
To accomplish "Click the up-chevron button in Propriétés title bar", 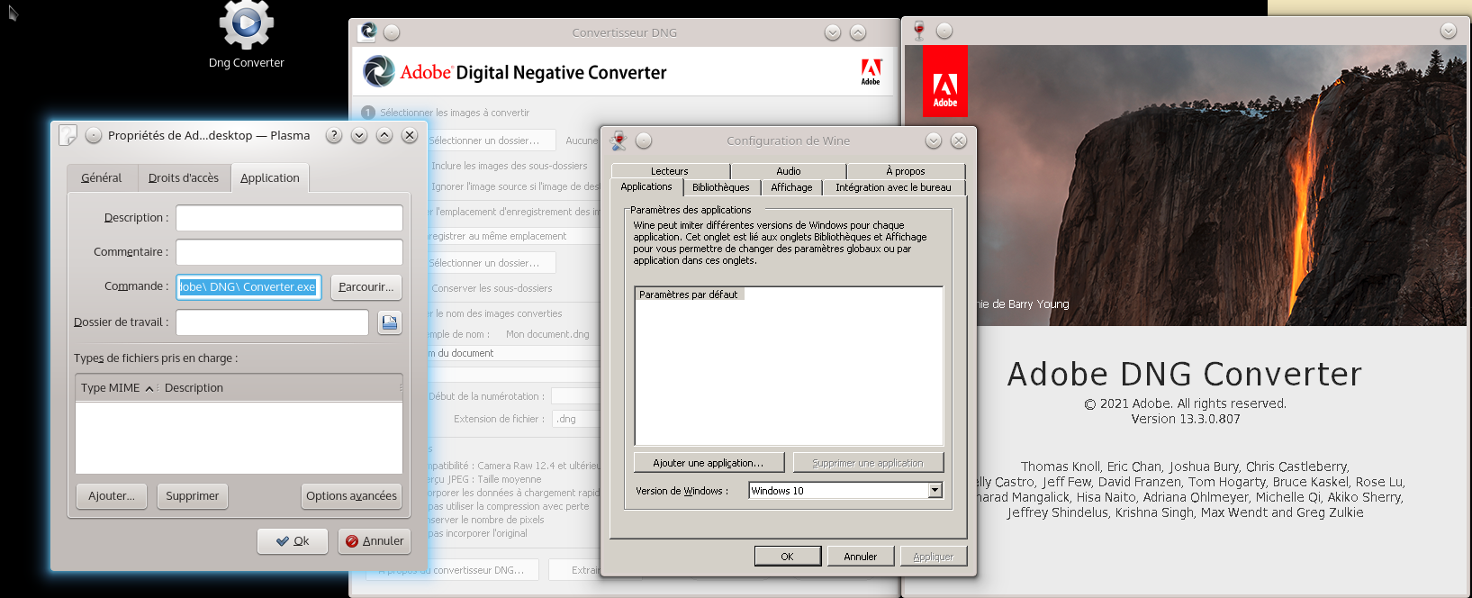I will click(x=384, y=135).
